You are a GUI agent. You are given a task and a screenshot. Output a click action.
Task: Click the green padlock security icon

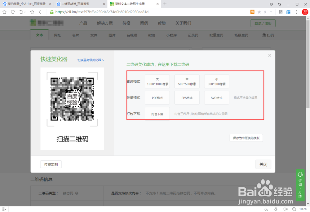click(x=51, y=12)
